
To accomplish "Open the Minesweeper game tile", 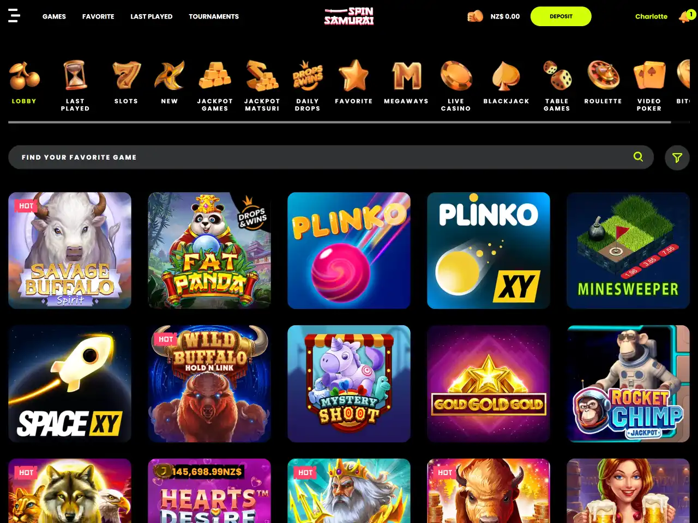I will coord(628,251).
